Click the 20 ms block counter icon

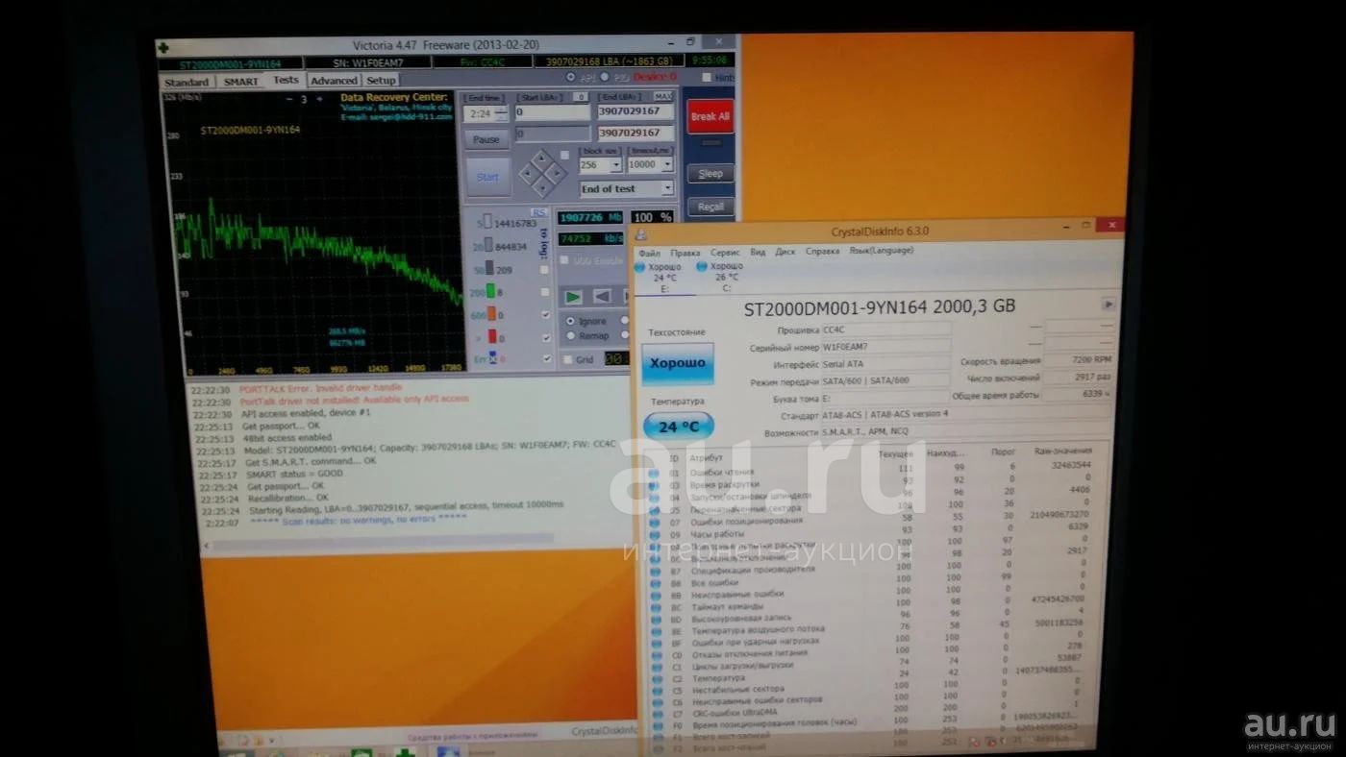pyautogui.click(x=489, y=244)
